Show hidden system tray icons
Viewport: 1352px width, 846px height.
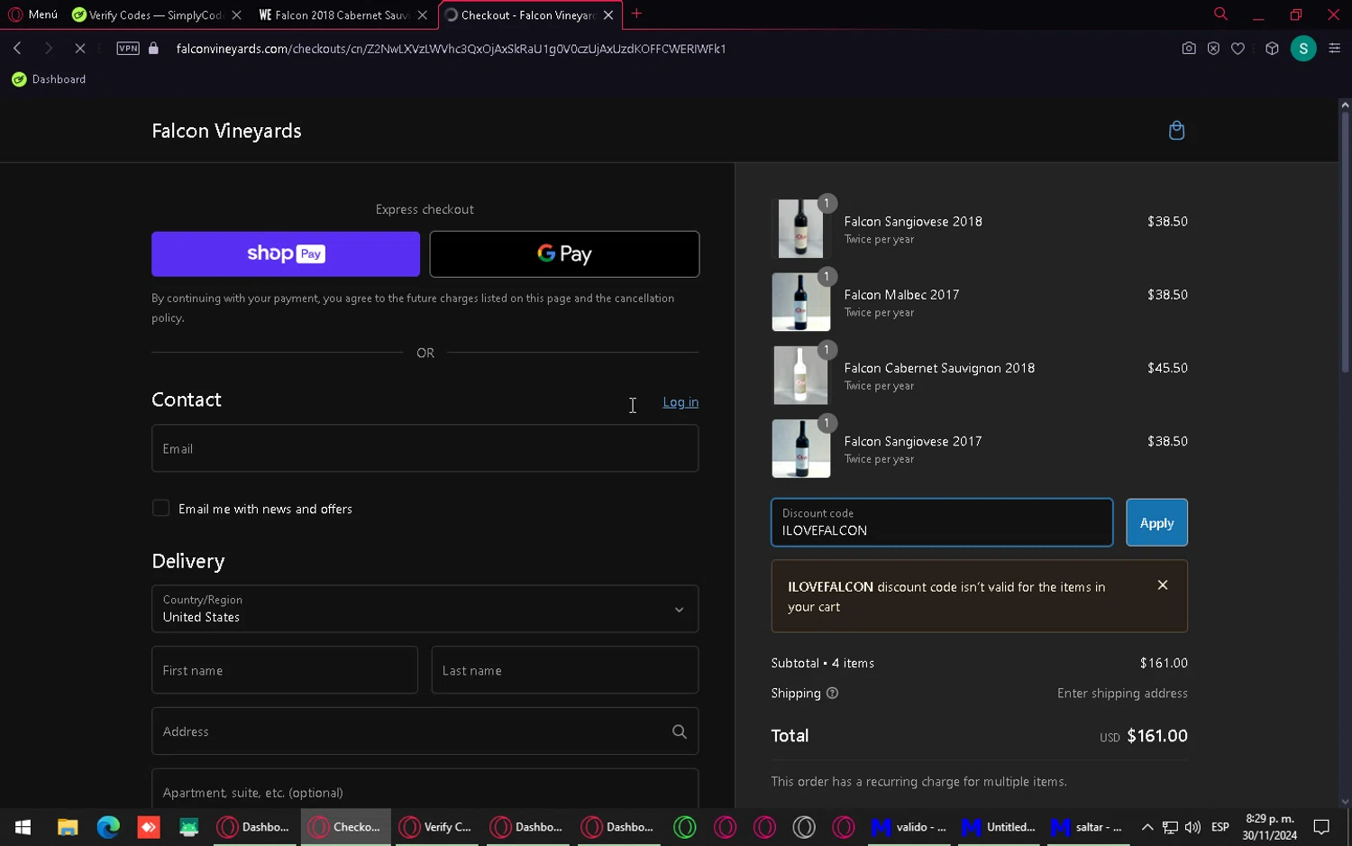[x=1147, y=827]
